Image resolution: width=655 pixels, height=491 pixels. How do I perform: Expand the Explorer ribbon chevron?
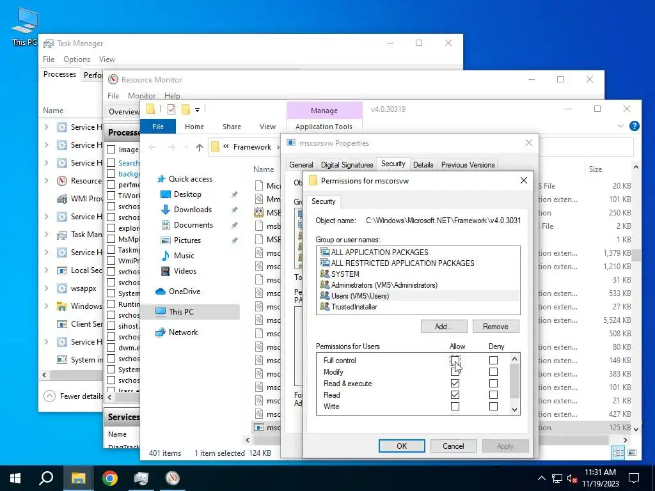620,126
